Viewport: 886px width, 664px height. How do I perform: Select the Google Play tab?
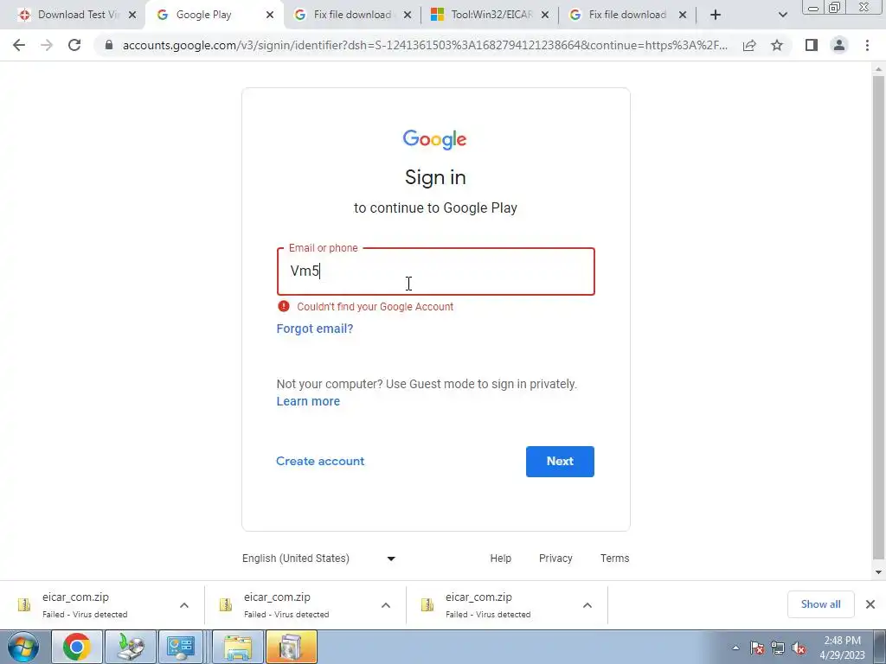pos(203,16)
